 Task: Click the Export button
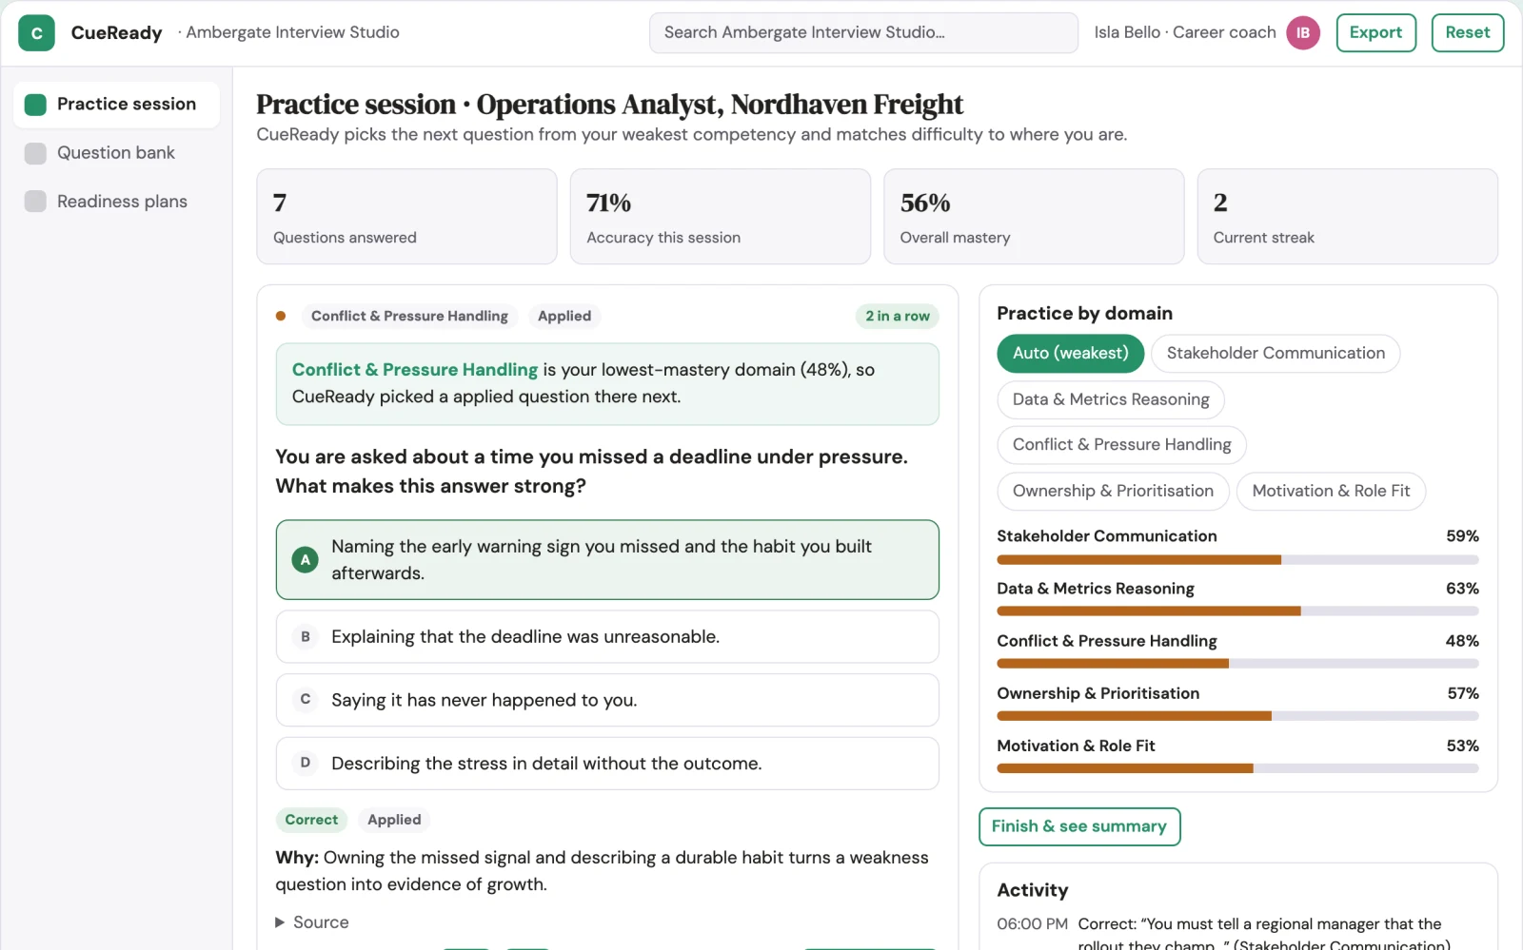coord(1375,32)
